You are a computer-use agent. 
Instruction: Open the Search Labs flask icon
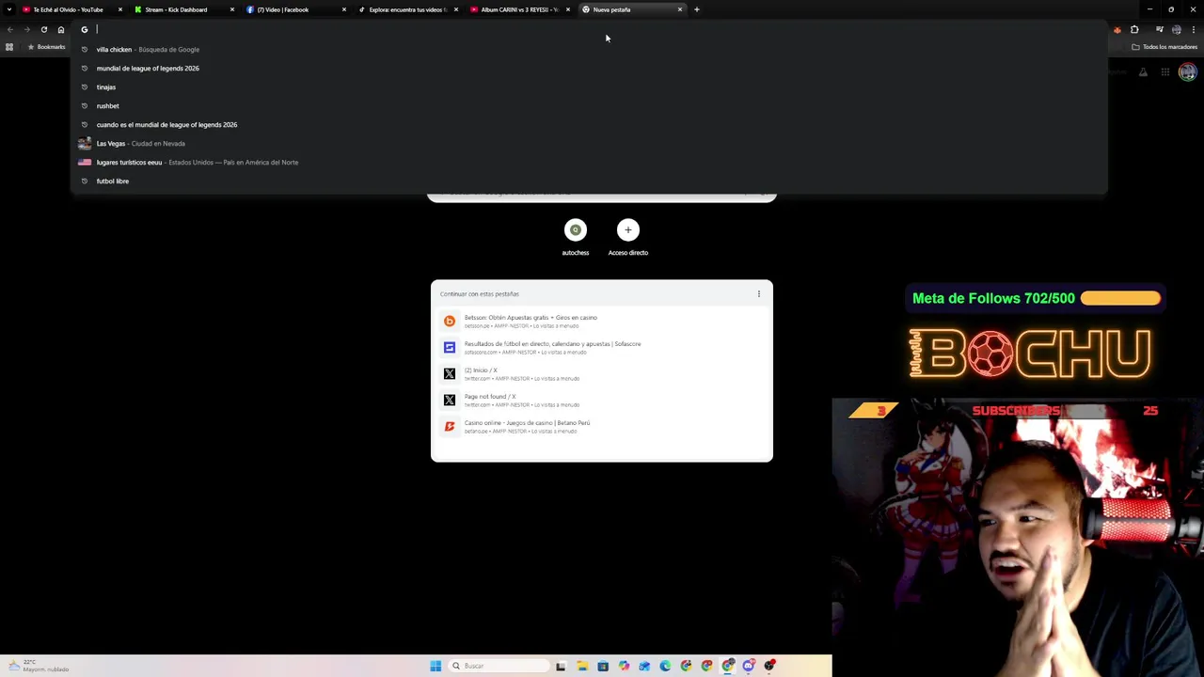point(1143,72)
